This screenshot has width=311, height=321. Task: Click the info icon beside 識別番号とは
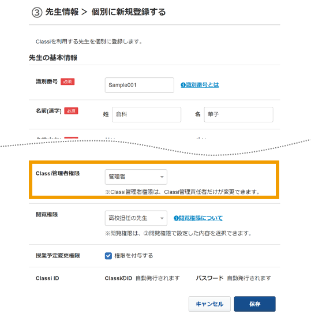pos(183,85)
